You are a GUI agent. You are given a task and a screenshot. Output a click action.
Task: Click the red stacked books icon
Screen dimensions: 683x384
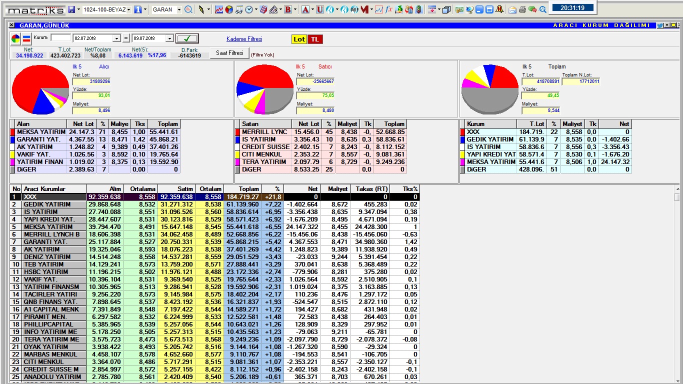pyautogui.click(x=263, y=9)
